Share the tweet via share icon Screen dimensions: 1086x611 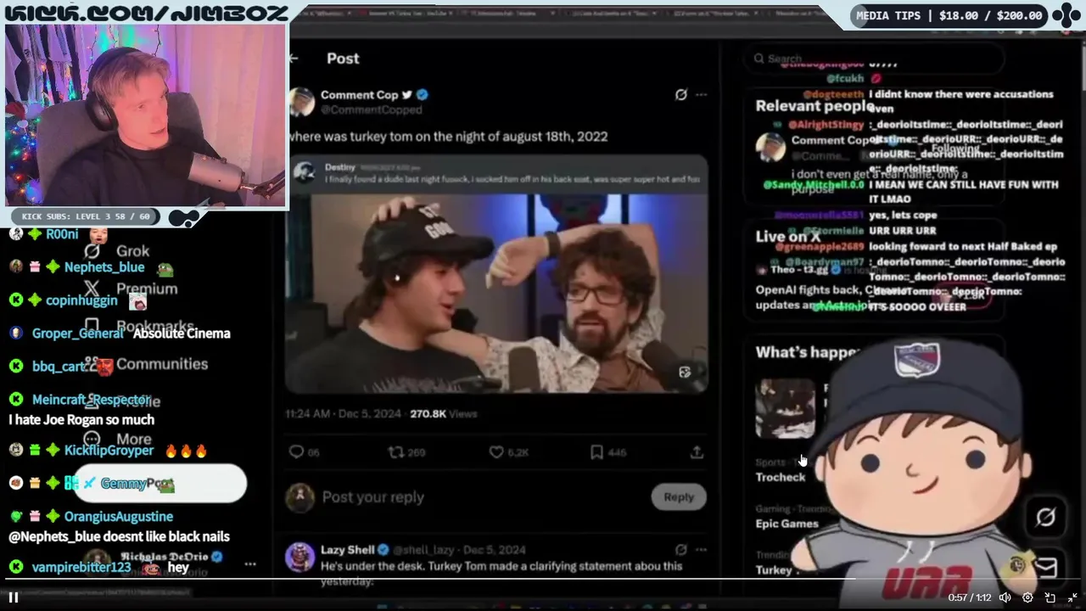(x=697, y=452)
